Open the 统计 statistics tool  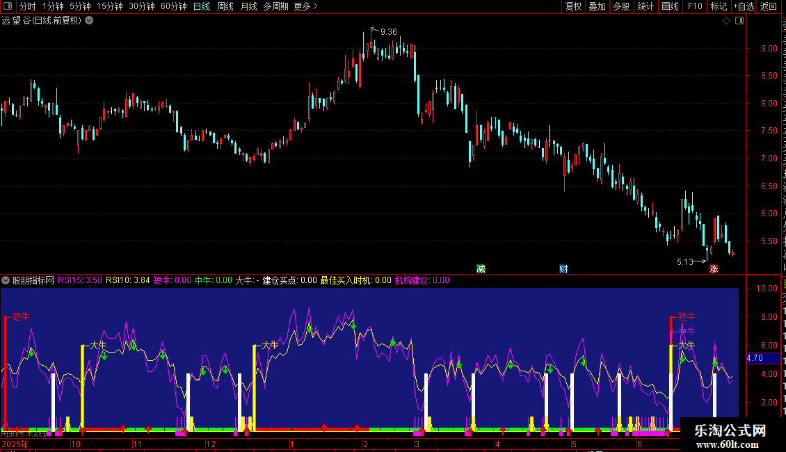tap(645, 6)
